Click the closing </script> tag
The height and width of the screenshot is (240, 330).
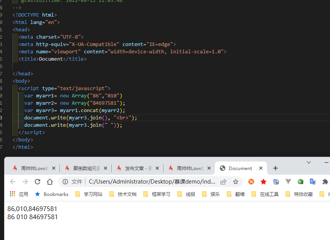pos(32,133)
